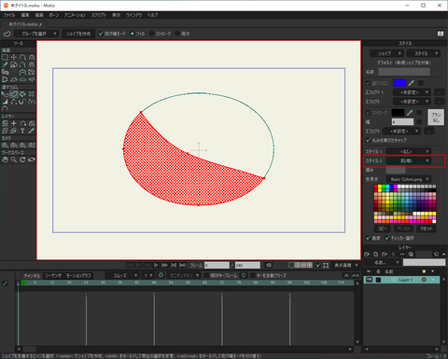Select the Line Width tool
448x359 pixels.
[5, 102]
